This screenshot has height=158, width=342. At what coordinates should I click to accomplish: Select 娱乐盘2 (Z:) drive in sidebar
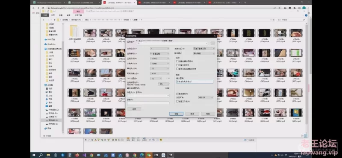pos(52,124)
